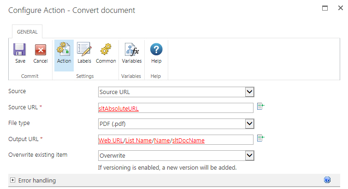Maximize the Configure Action dialog
The width and height of the screenshot is (348, 189).
tap(325, 8)
